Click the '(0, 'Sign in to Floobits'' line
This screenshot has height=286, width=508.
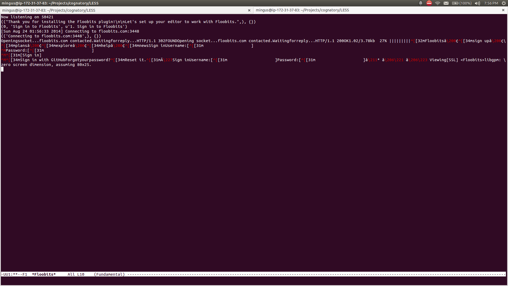click(x=64, y=26)
